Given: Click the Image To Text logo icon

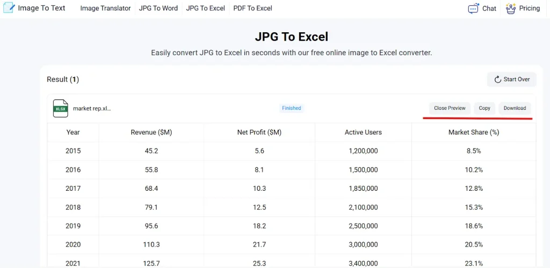Looking at the screenshot, I should (x=9, y=8).
